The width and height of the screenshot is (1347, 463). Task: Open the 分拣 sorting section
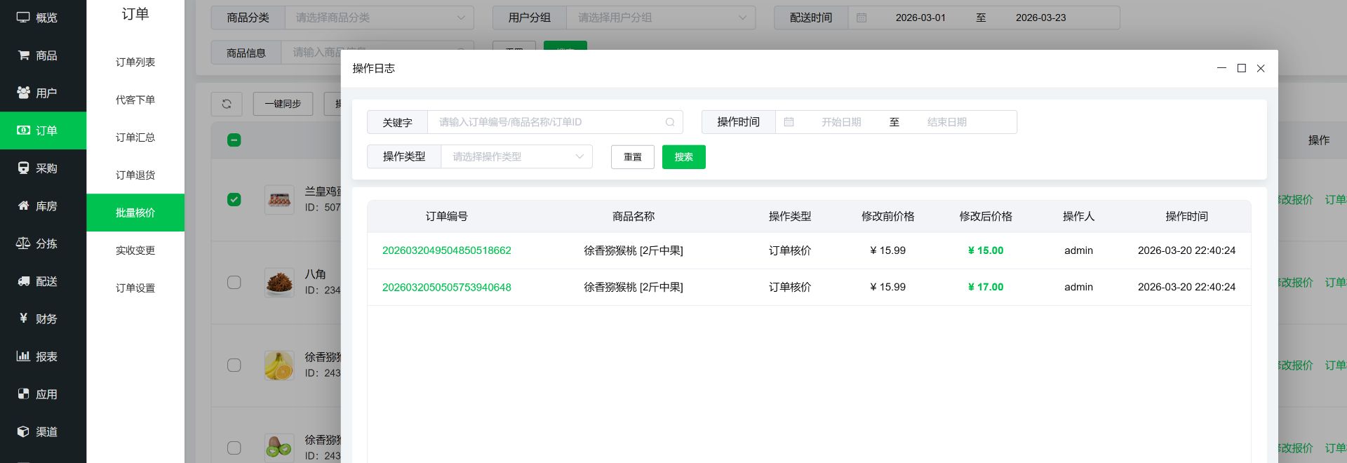coord(43,243)
